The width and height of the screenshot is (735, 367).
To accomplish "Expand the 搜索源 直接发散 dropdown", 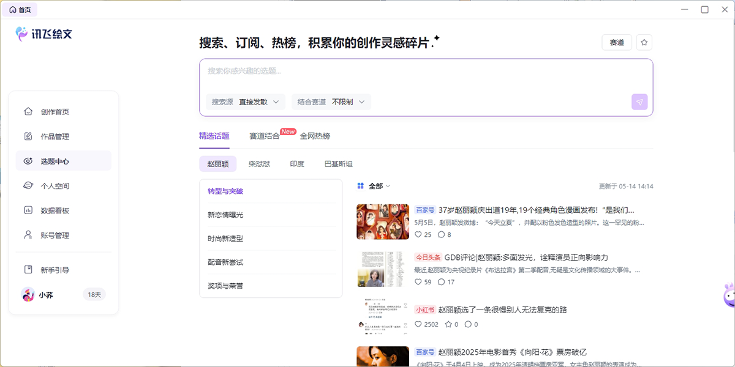I will (x=246, y=102).
